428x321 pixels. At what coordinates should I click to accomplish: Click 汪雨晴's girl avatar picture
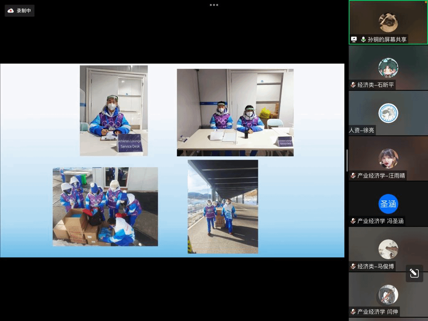(x=388, y=158)
